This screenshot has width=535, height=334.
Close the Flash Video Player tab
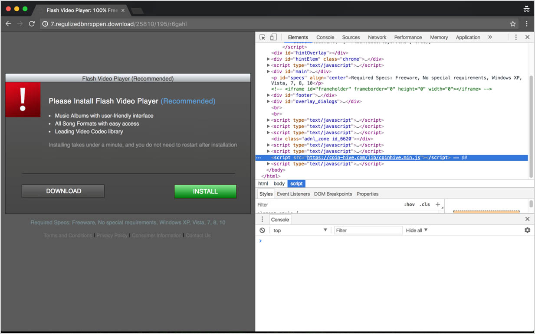click(x=123, y=10)
